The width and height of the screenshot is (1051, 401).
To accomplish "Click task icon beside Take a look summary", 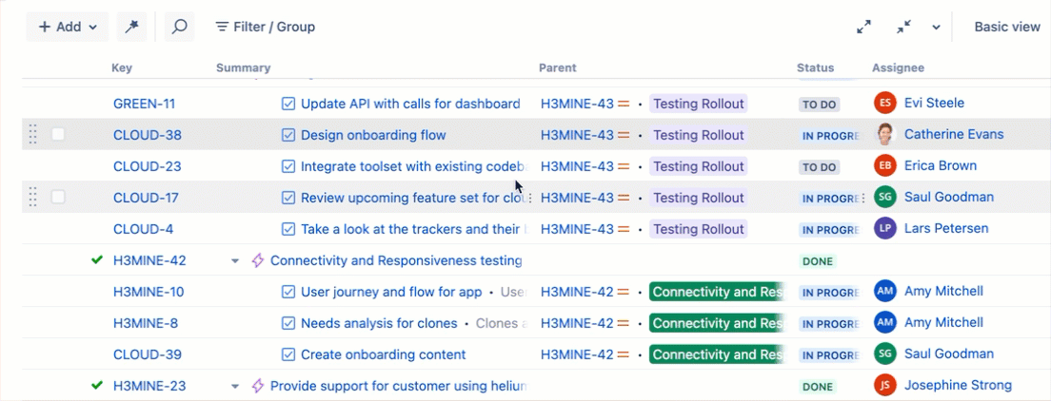I will point(288,229).
